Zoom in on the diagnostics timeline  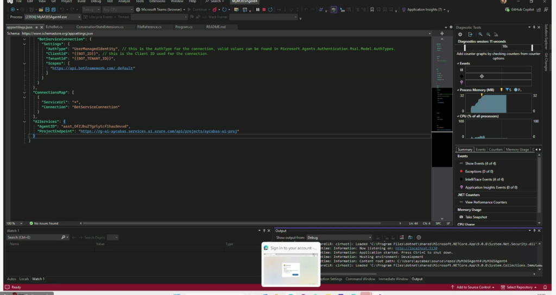pyautogui.click(x=481, y=34)
